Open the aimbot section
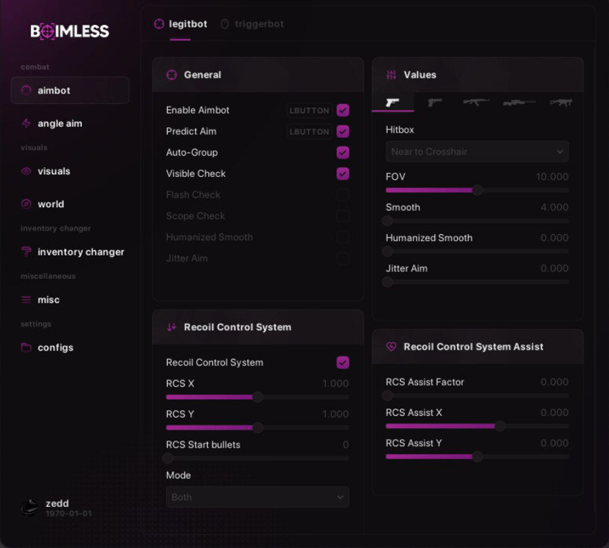609x548 pixels. click(70, 91)
